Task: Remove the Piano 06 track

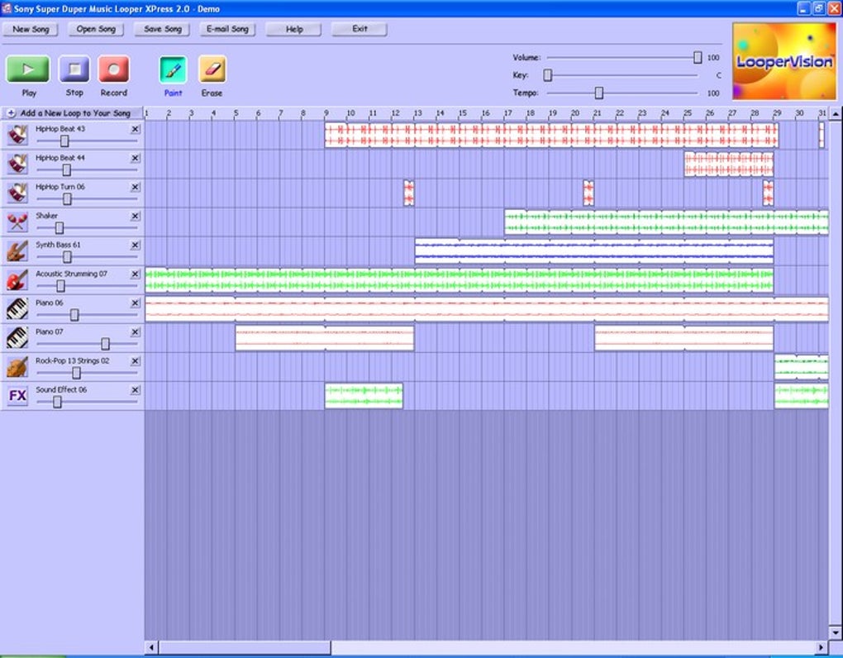Action: pyautogui.click(x=136, y=303)
